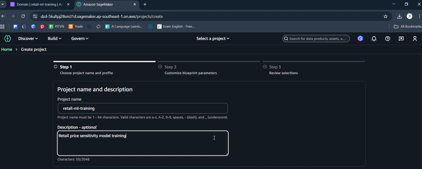This screenshot has height=169, width=422.
Task: Close the Domain retail-ml-training browser tab
Action: coord(68,4)
